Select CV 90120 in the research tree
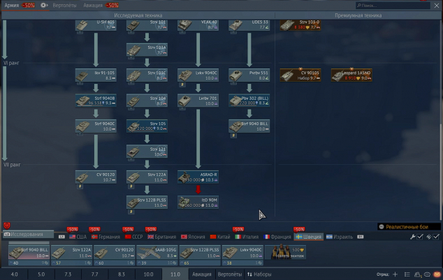443x280 pixels. coord(96,177)
